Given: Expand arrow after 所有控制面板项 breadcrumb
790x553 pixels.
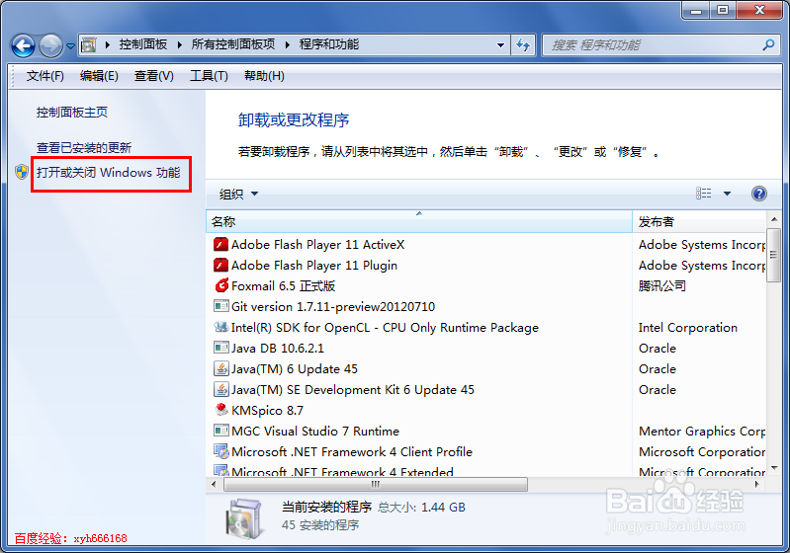Looking at the screenshot, I should click(x=287, y=44).
